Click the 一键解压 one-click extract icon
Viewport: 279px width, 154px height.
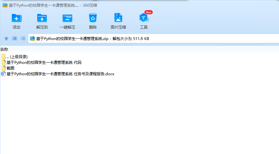[x=67, y=18]
